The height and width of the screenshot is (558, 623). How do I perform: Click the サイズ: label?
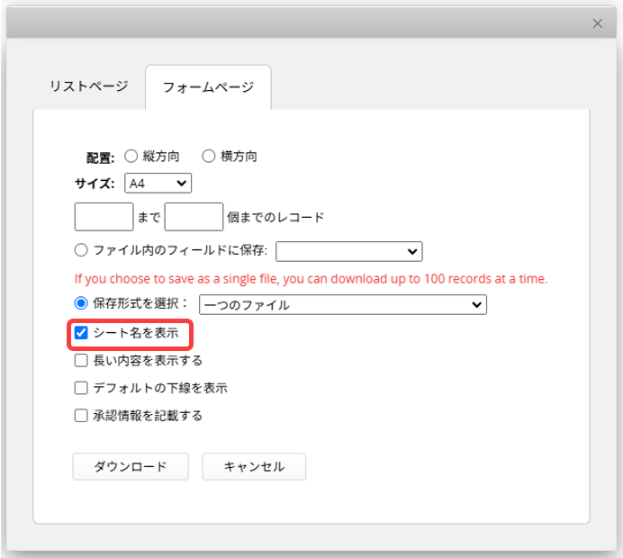(95, 184)
